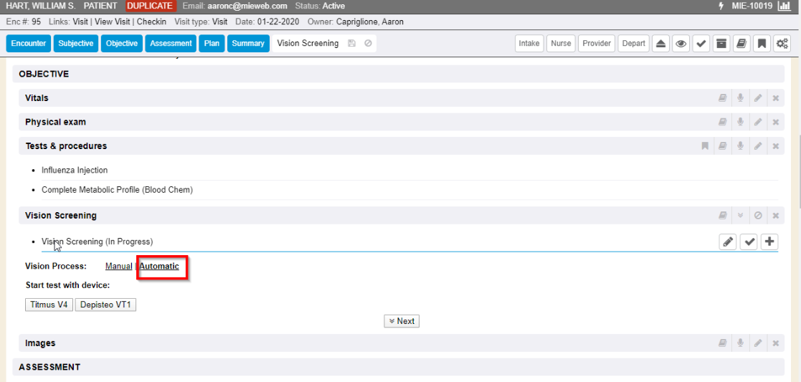This screenshot has height=382, width=801.
Task: Start test with Titmus V4 device
Action: coord(49,305)
